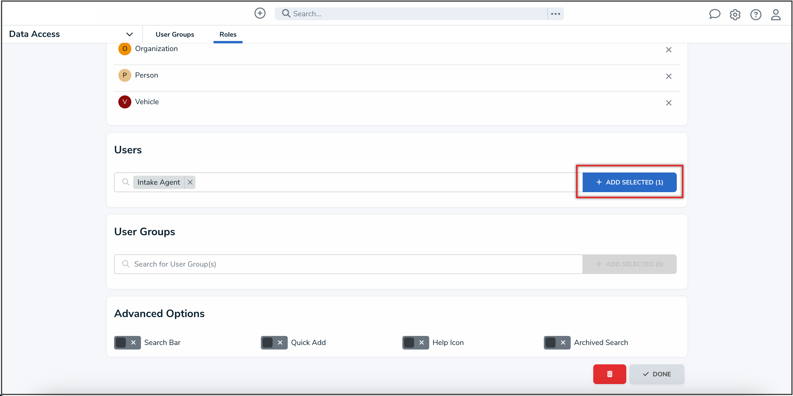793x396 pixels.
Task: Select the Roles tab
Action: point(228,34)
